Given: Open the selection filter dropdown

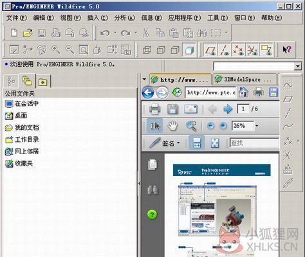Looking at the screenshot, I should click(297, 66).
